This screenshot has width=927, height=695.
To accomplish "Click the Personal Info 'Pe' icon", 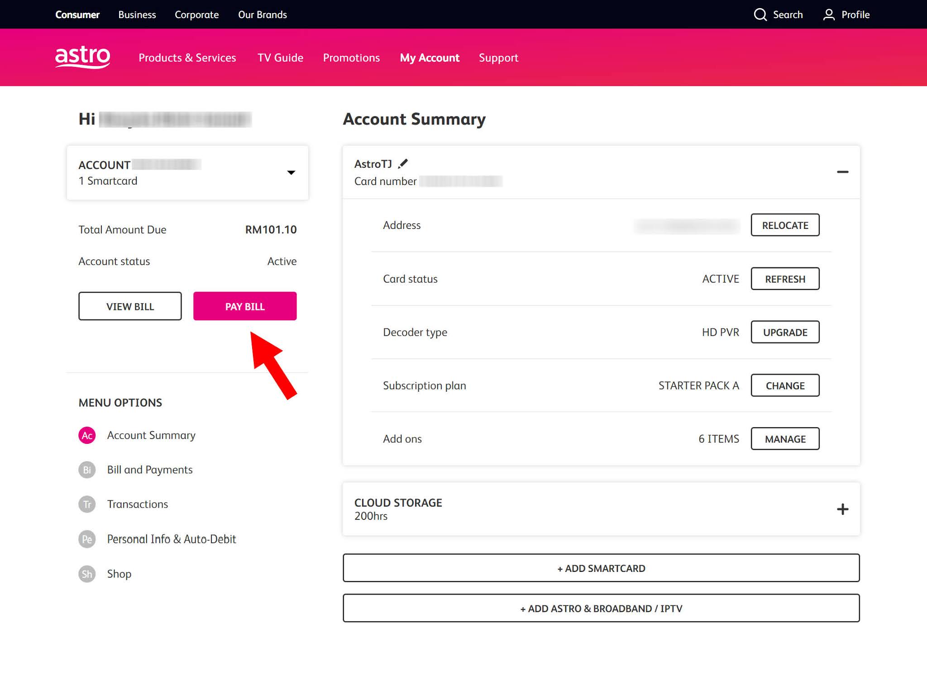I will point(87,539).
